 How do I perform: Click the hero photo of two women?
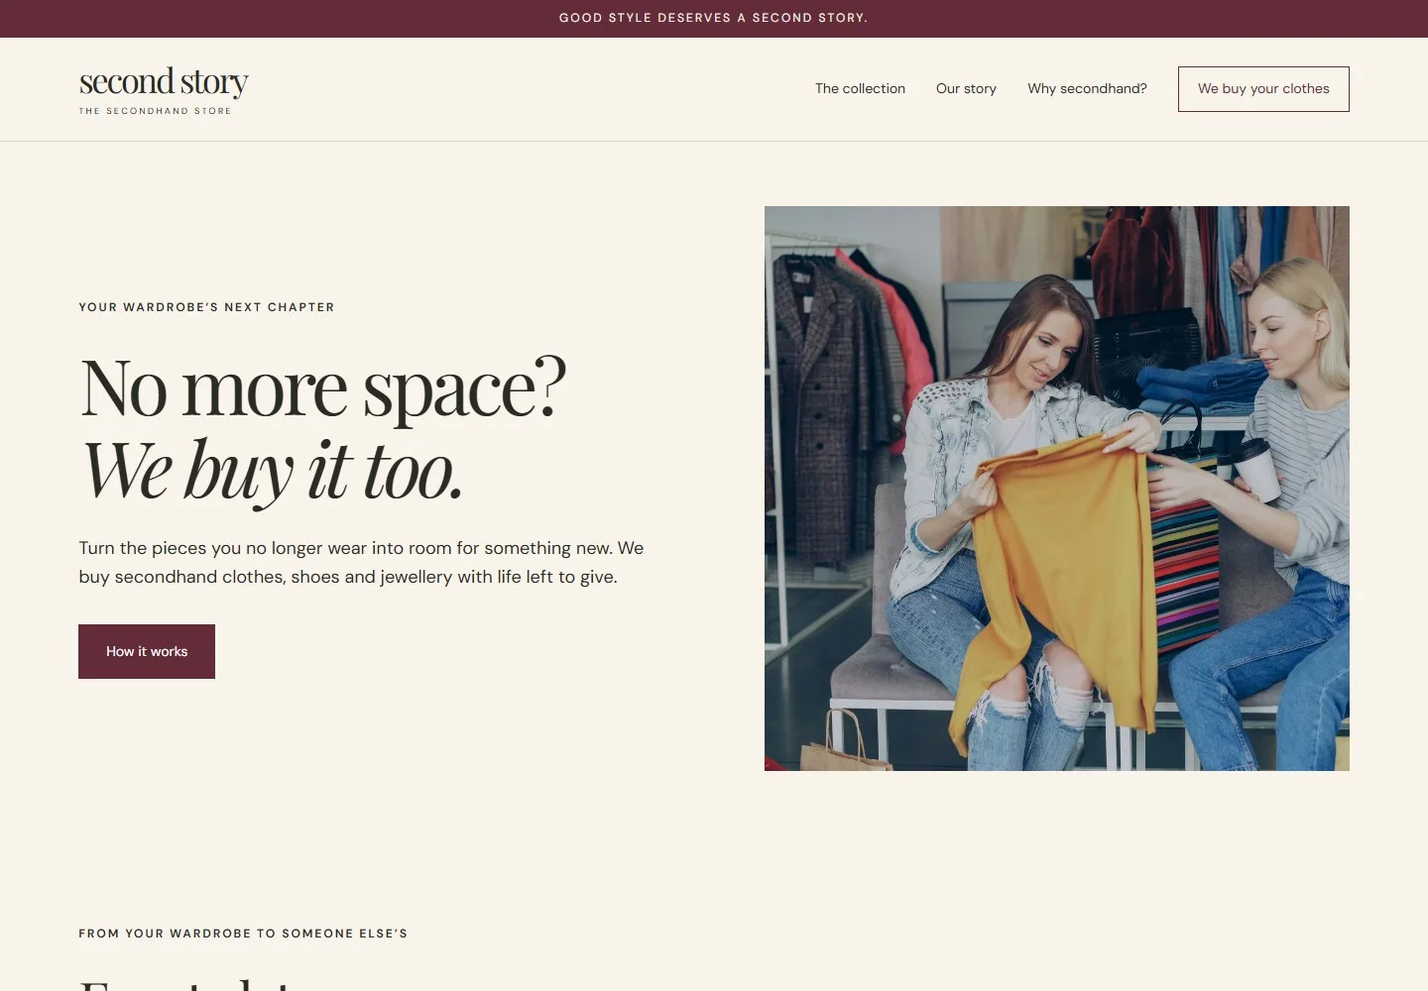pyautogui.click(x=1057, y=489)
